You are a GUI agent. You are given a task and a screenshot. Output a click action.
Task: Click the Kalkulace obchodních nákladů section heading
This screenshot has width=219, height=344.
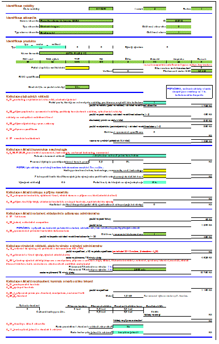tap(27, 96)
